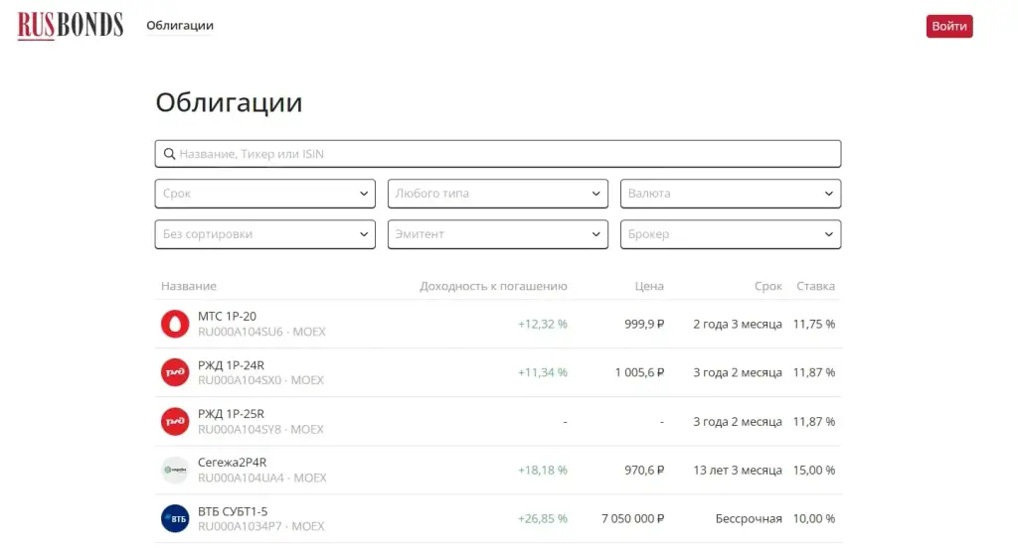1018x548 pixels.
Task: Click ISIN RU000A1034P7 · MOEX
Action: (x=261, y=526)
